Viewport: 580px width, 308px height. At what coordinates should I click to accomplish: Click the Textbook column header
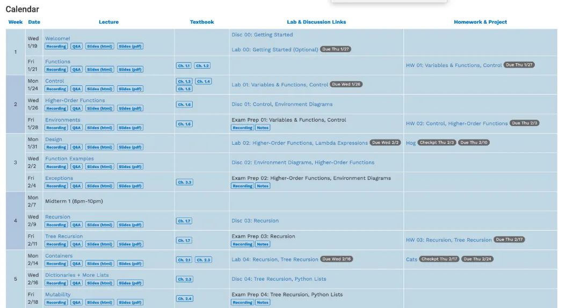tap(202, 22)
